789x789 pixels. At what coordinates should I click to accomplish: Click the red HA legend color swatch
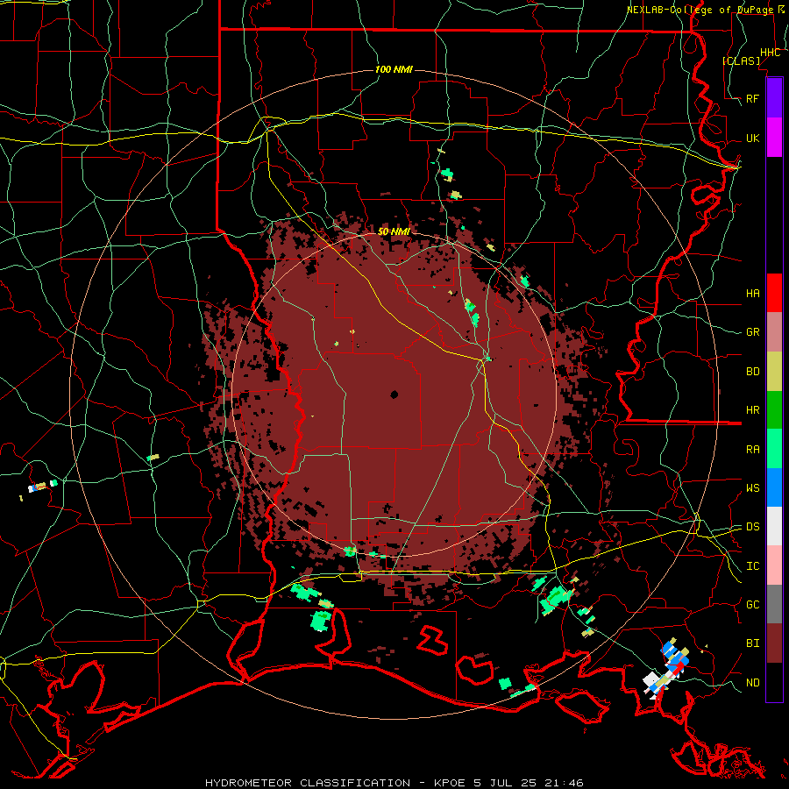pyautogui.click(x=774, y=293)
